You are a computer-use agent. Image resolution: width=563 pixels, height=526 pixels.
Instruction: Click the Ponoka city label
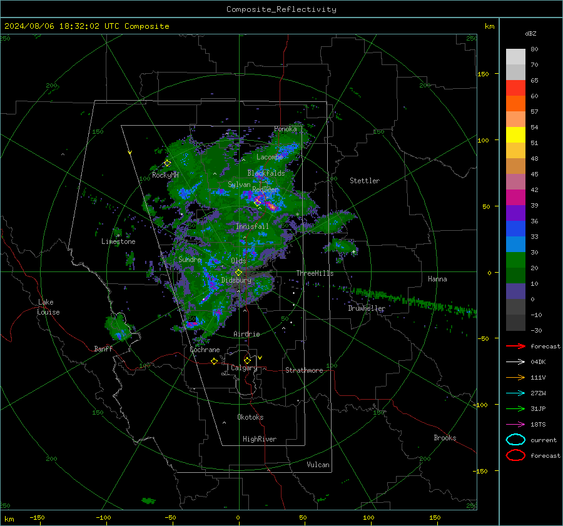285,129
